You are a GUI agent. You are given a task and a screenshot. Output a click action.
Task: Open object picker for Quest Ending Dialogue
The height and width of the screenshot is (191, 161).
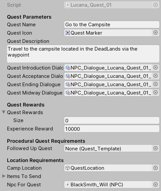pyautogui.click(x=155, y=84)
